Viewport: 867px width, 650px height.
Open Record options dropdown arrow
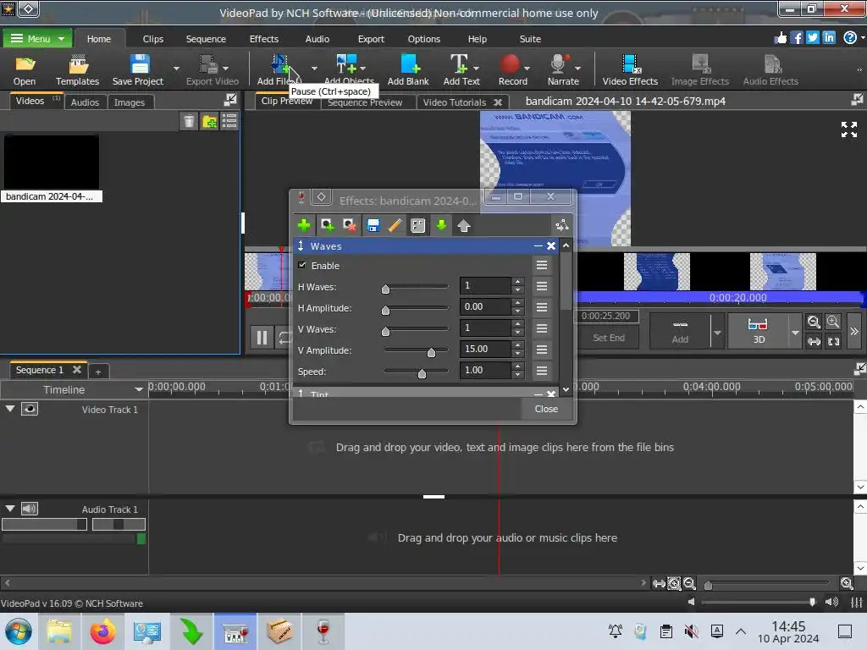(527, 69)
